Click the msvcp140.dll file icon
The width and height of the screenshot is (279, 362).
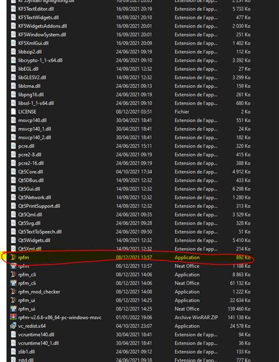pyautogui.click(x=14, y=120)
